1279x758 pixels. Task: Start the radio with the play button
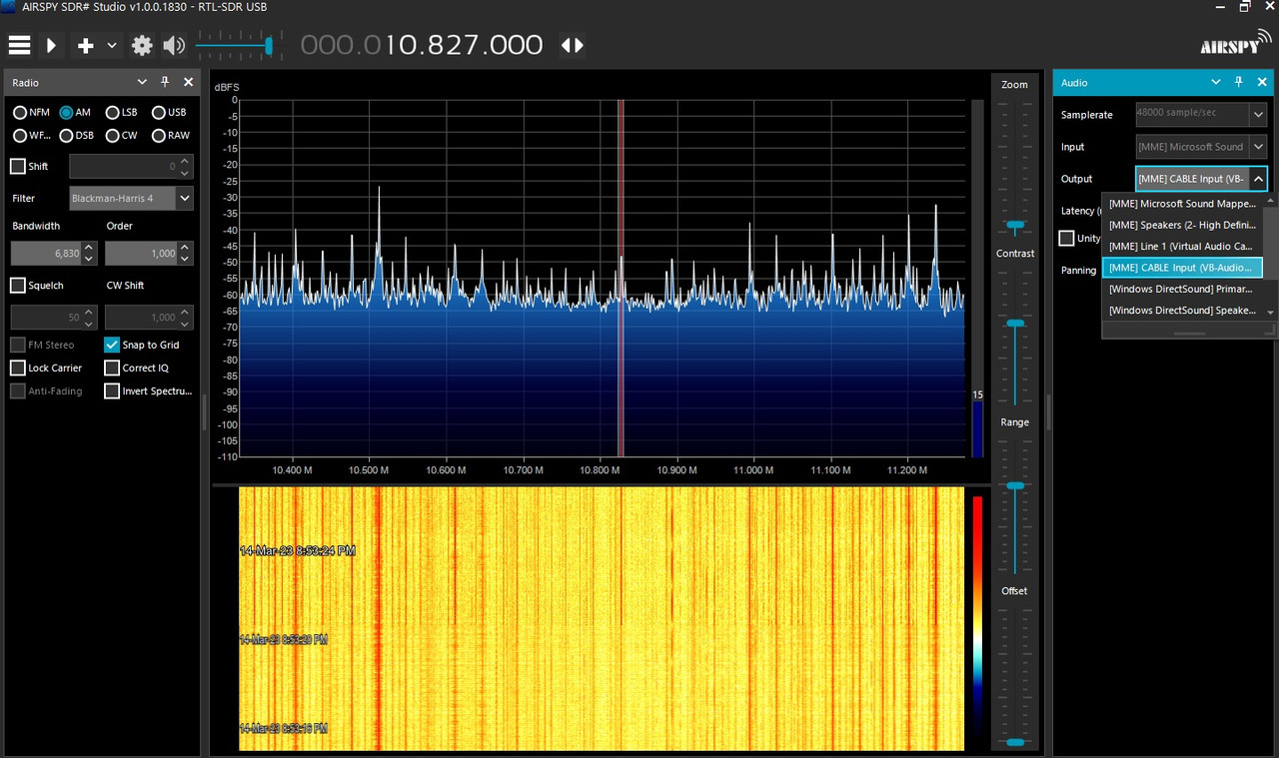(x=51, y=45)
